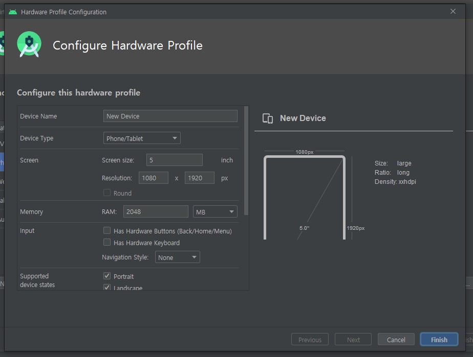Click the 'Ratio: long' text
Screen dimensions: 473x357
point(392,173)
